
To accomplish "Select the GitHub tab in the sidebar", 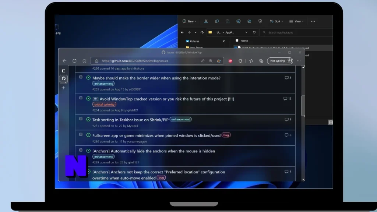I will click(63, 78).
